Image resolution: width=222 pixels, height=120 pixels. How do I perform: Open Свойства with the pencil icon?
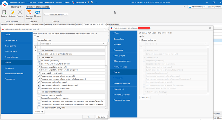pyautogui.click(x=12, y=12)
